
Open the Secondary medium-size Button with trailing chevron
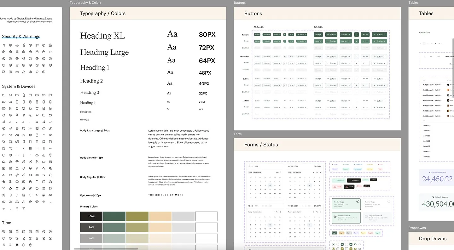[x=277, y=57]
